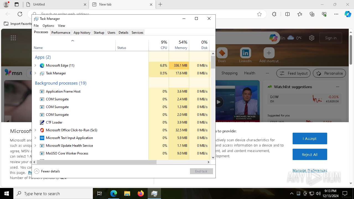Sort processes by the Disk column
The width and height of the screenshot is (354, 199).
(199, 45)
